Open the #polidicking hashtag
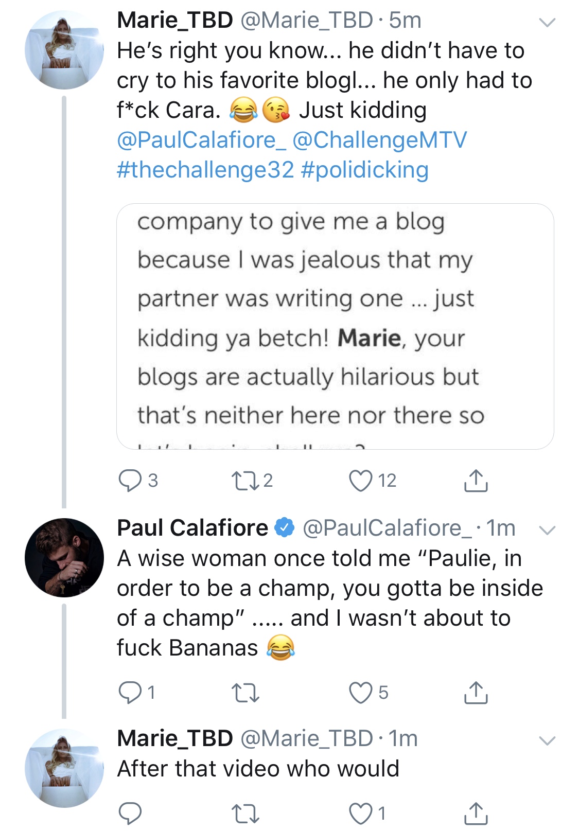The width and height of the screenshot is (579, 831). [364, 170]
